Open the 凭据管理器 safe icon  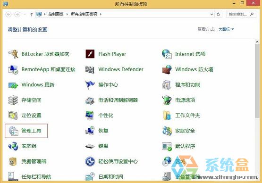tap(13, 161)
